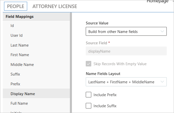Open the ATTORNEY LICENSE tab
174x113 pixels.
[x=55, y=6]
